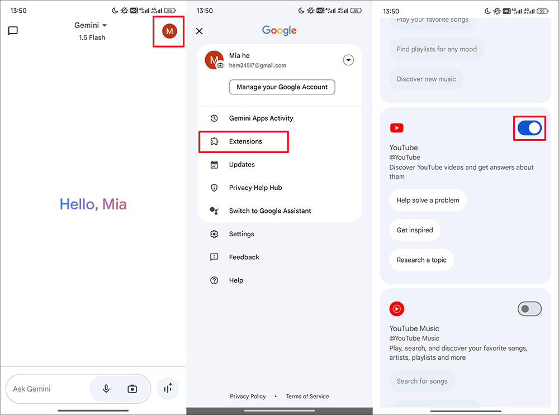Tap the Feedback speech bubble icon
The image size is (559, 415).
[x=214, y=257]
